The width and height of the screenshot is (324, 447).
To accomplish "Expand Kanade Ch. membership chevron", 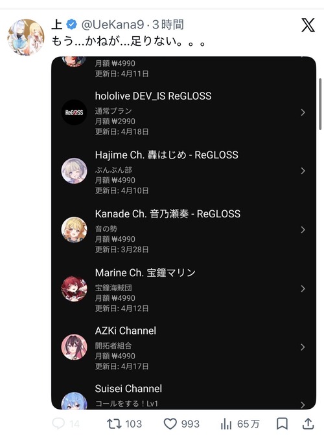I will 303,230.
